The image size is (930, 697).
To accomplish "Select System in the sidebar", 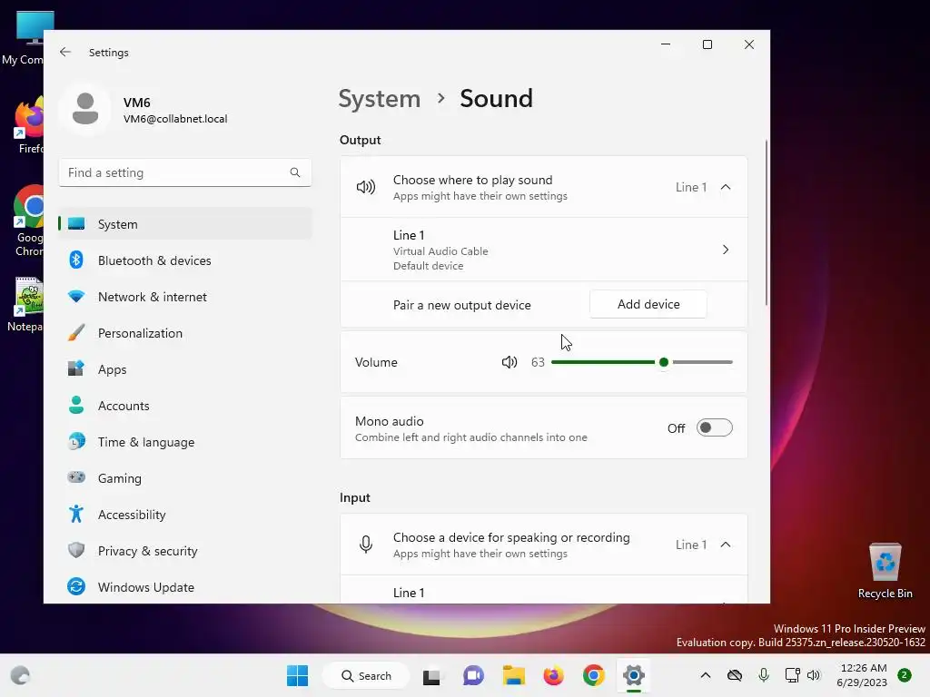I will coord(185,224).
